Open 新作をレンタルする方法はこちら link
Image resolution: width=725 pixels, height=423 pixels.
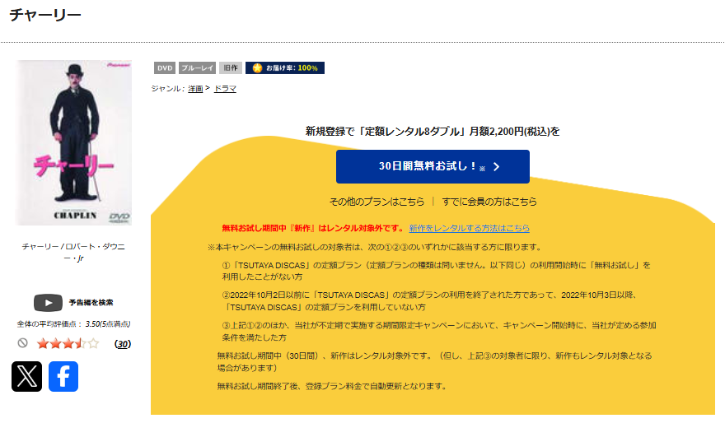coord(470,228)
